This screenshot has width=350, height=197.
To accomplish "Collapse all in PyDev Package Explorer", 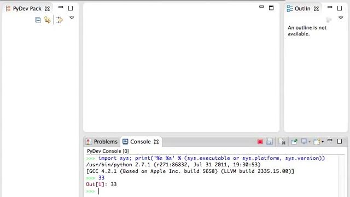I will (38, 20).
